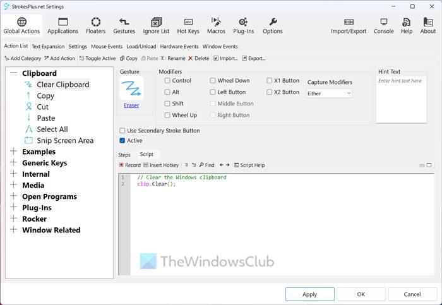
Task: Switch to the Hardware Events tab
Action: click(179, 47)
